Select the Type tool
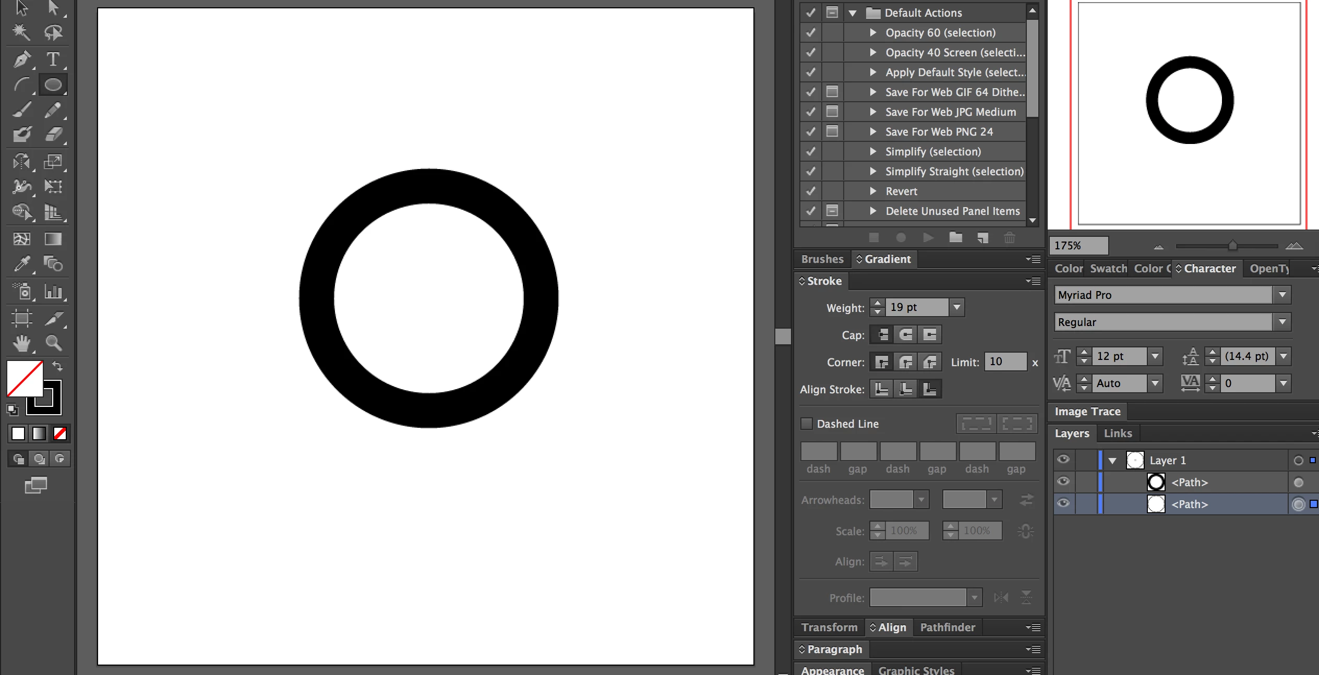 (x=53, y=59)
